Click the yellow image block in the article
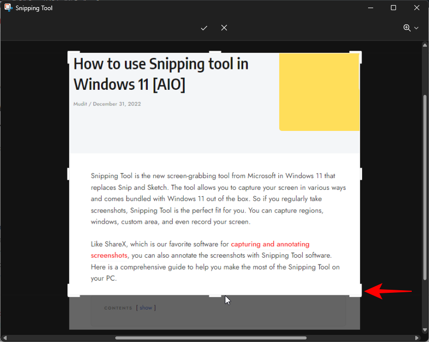Viewport: 429px width, 342px height. 319,92
